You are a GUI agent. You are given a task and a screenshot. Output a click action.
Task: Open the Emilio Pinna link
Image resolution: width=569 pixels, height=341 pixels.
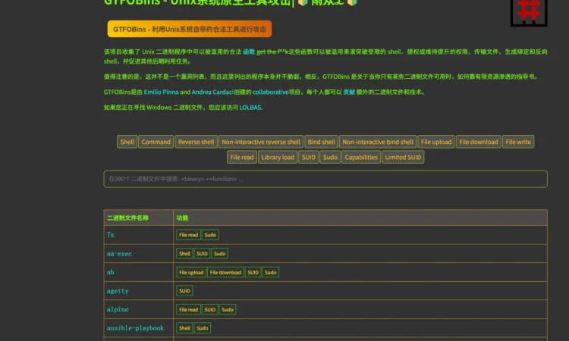[161, 92]
